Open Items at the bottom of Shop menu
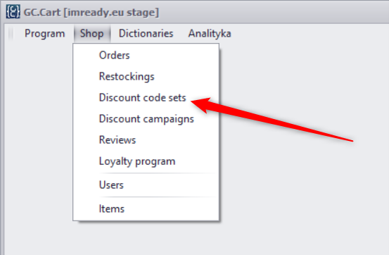 (146, 209)
